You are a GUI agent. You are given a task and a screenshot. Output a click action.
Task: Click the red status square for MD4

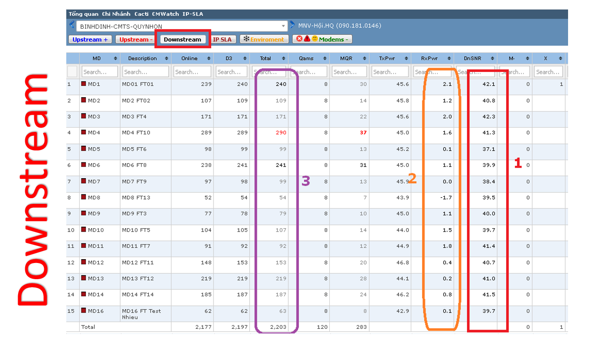(83, 132)
